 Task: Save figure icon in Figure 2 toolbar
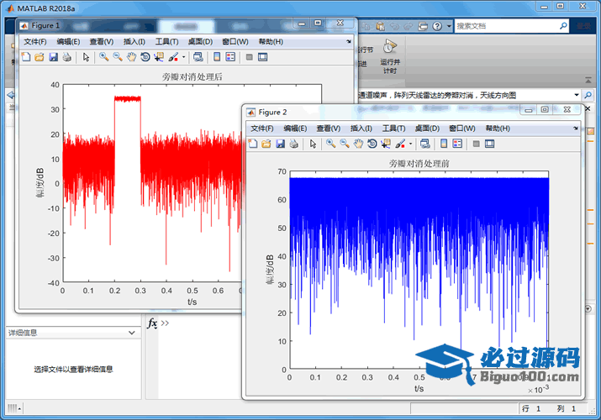(x=280, y=144)
